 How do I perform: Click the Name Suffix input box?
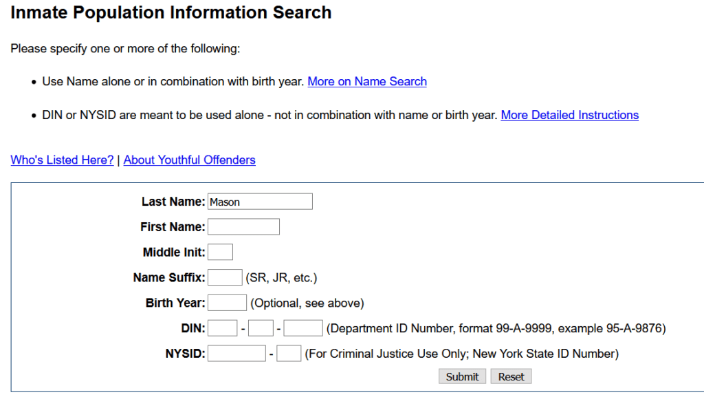click(225, 277)
